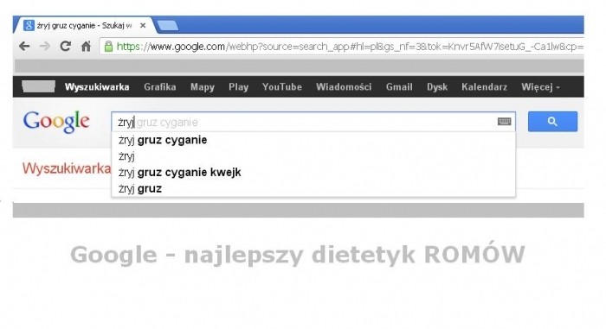
Task: Click the green padlock security icon
Action: coord(108,47)
